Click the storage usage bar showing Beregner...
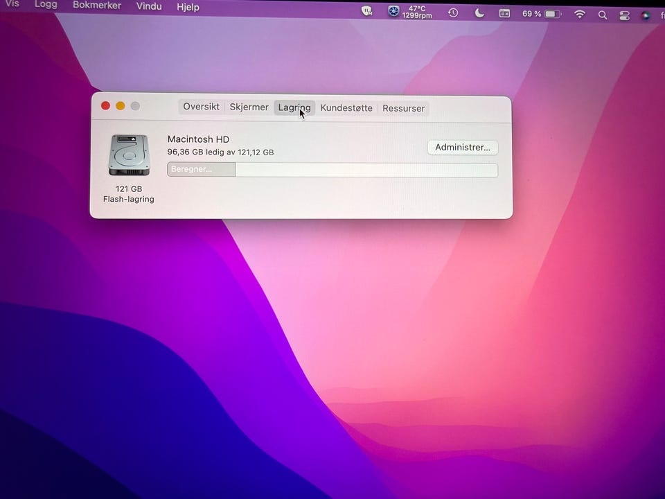 tap(332, 170)
